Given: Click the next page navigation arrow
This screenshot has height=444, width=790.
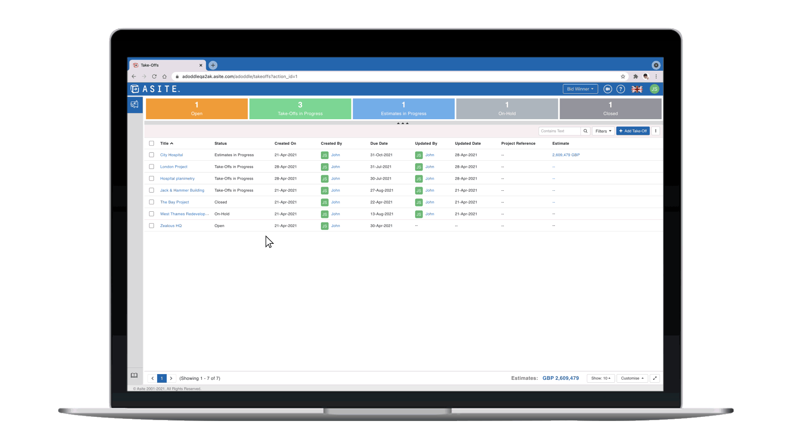Looking at the screenshot, I should (172, 378).
